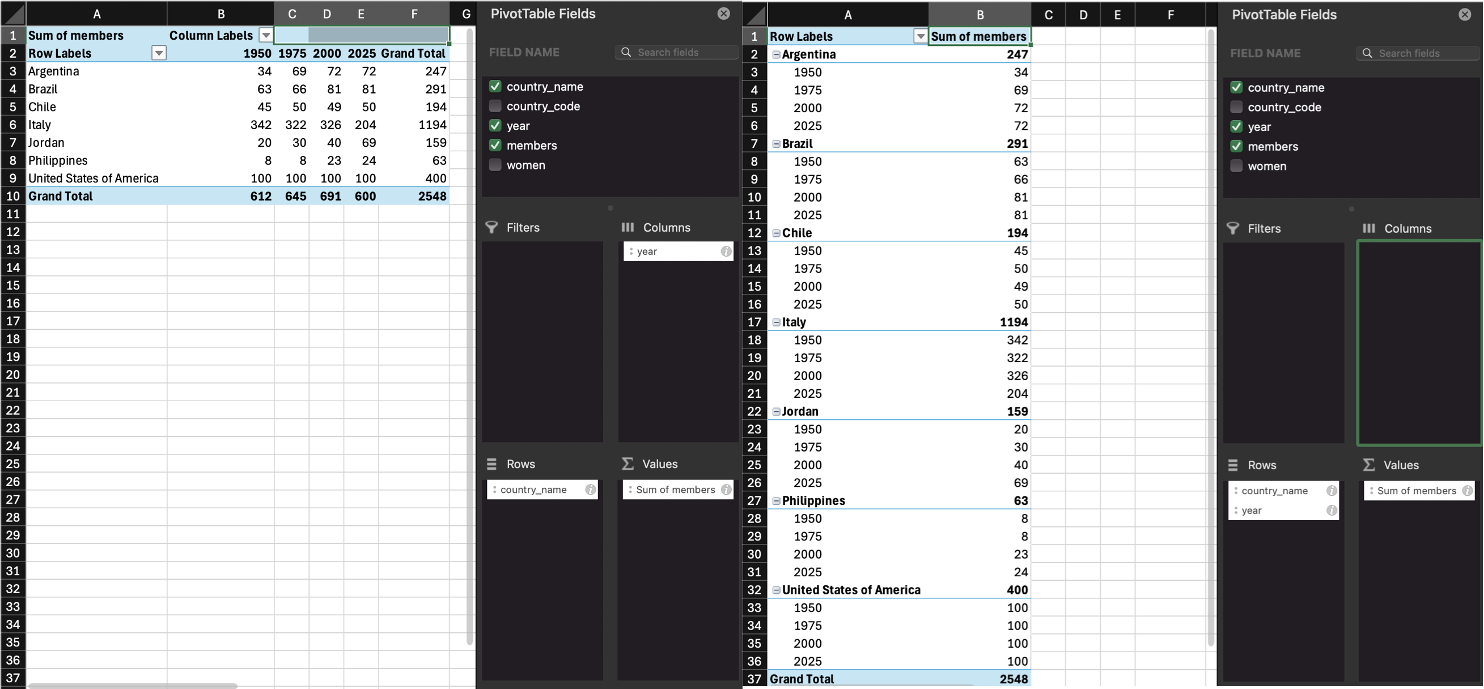The width and height of the screenshot is (1484, 689).
Task: Uncheck the members field in right field list
Action: click(x=1236, y=146)
